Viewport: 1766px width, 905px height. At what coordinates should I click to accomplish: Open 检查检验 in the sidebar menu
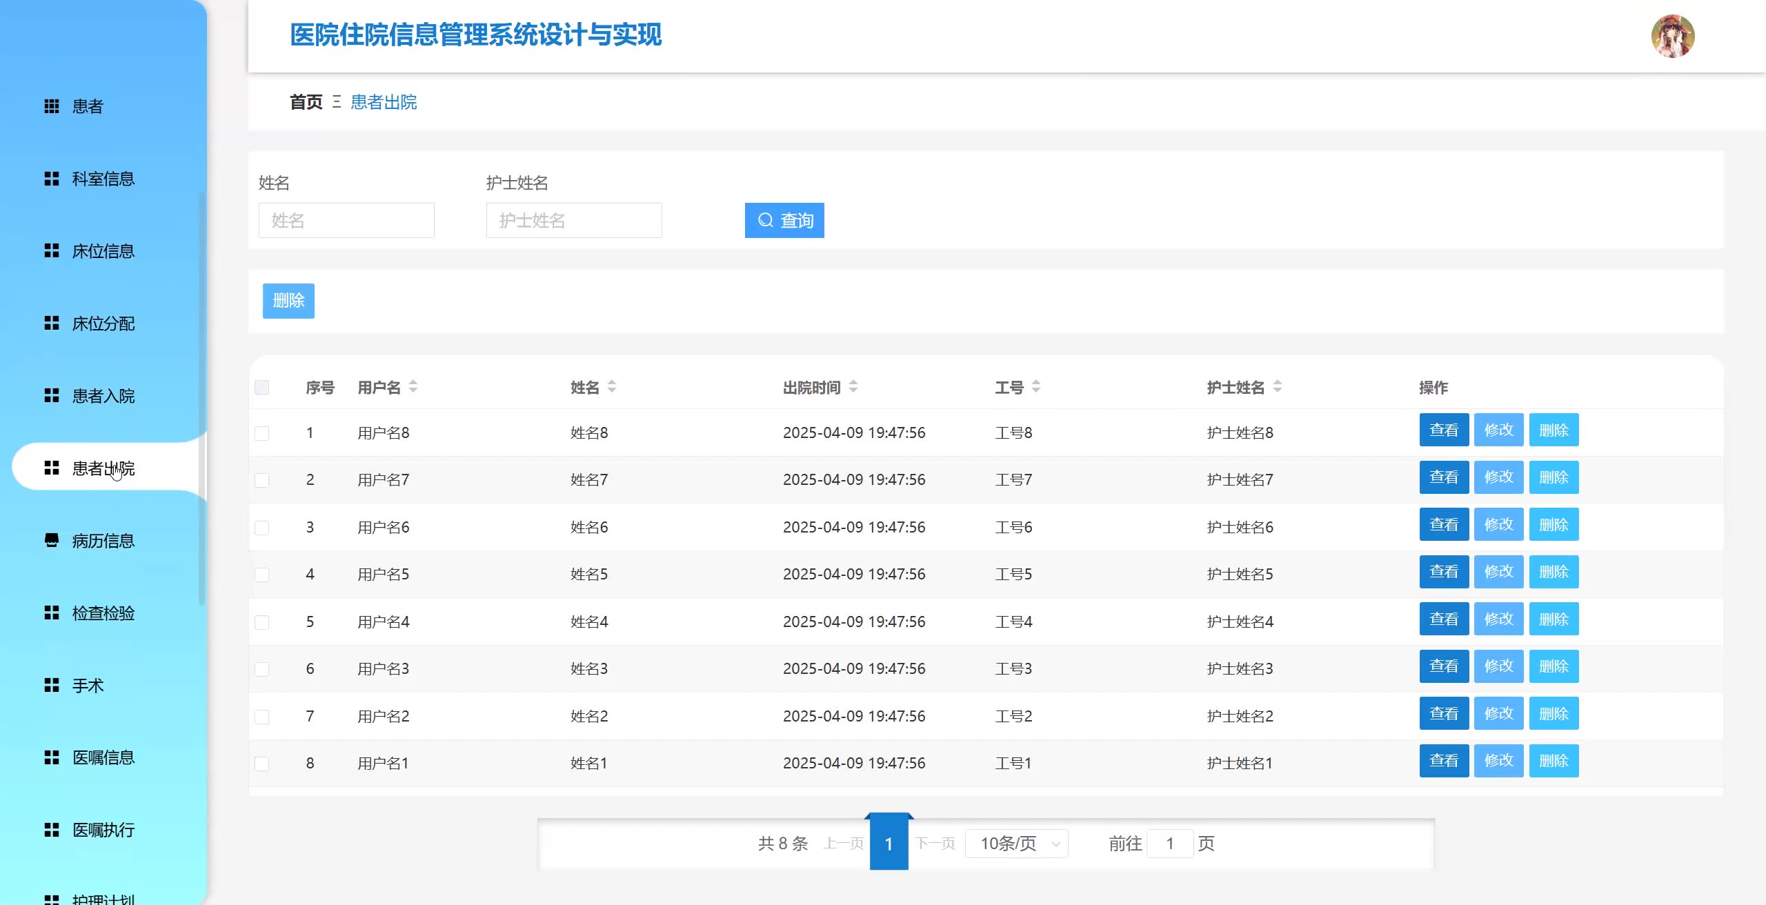pos(103,613)
